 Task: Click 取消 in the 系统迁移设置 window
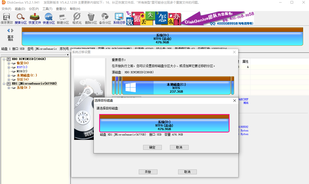187,172
